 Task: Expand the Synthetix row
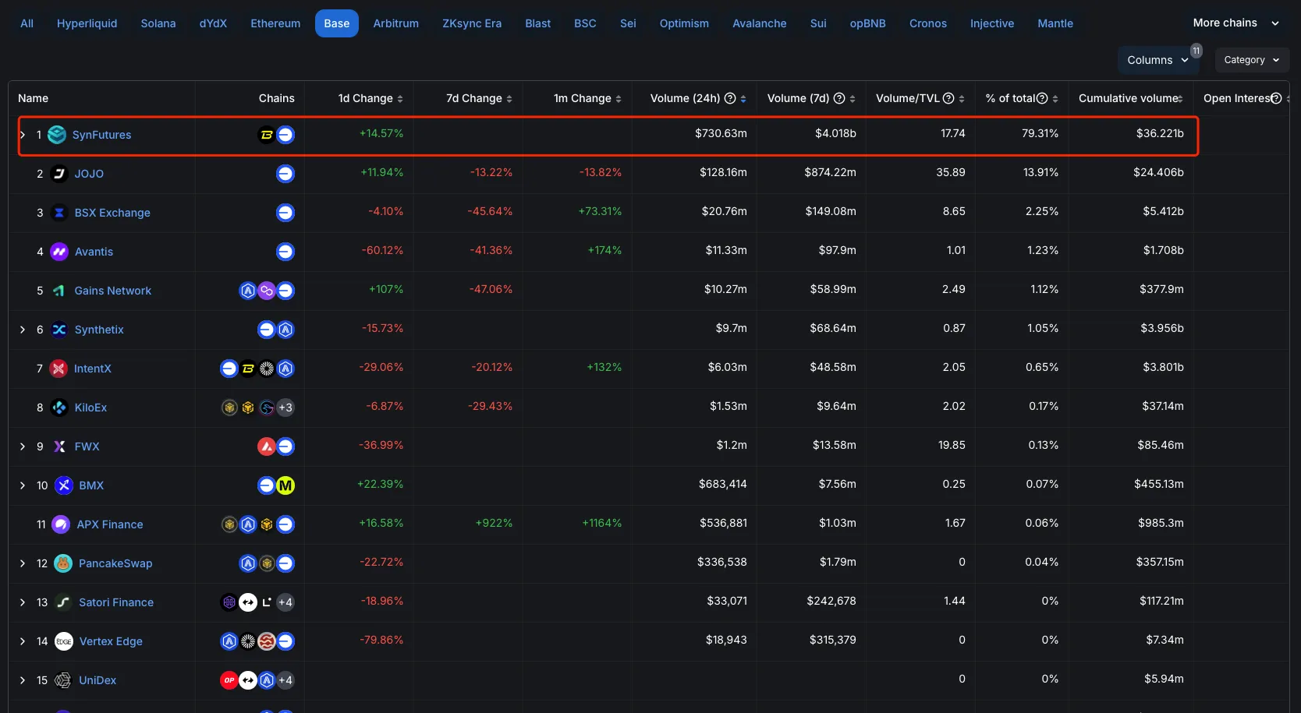[x=23, y=330]
